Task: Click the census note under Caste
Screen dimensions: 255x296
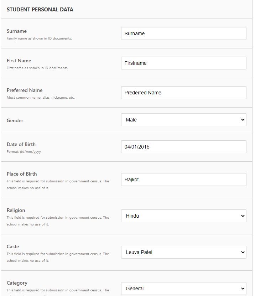Action: pyautogui.click(x=58, y=257)
